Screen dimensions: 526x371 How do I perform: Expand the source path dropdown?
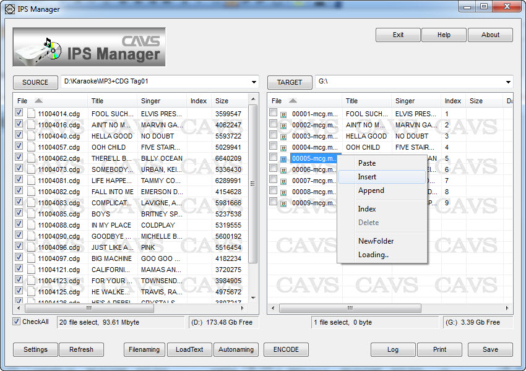click(254, 82)
